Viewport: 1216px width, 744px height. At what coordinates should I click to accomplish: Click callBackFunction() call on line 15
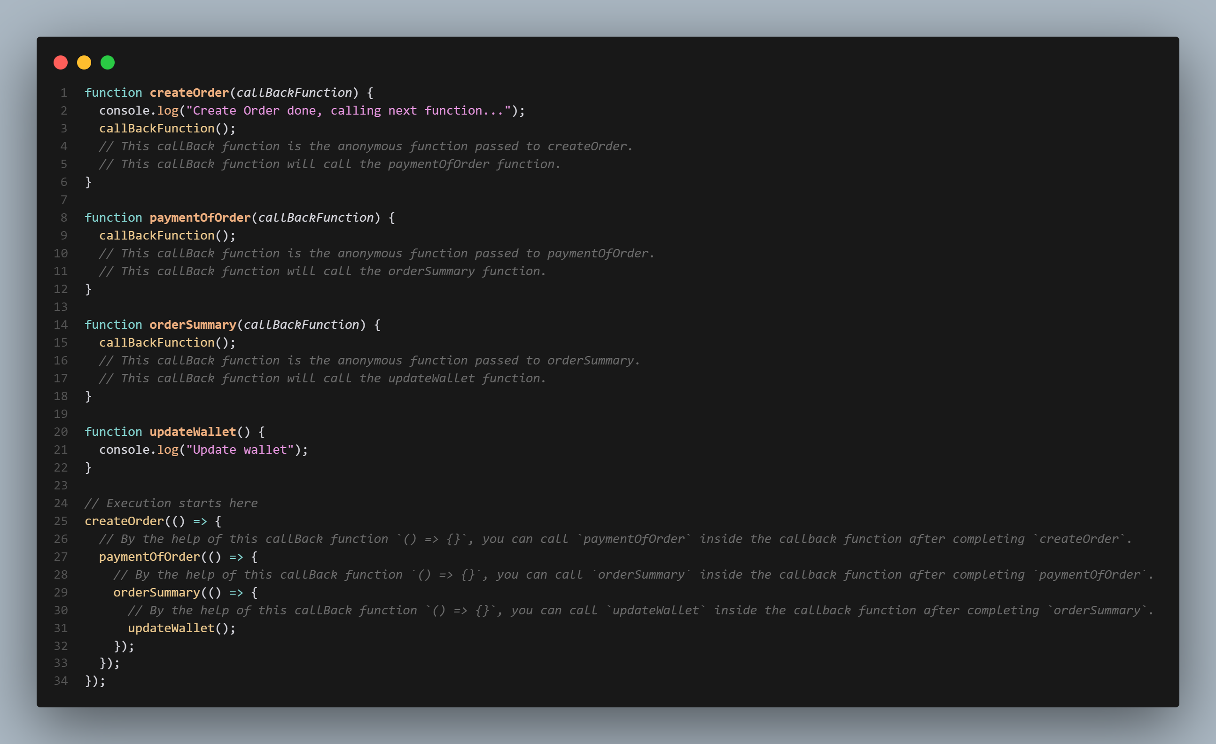(156, 342)
